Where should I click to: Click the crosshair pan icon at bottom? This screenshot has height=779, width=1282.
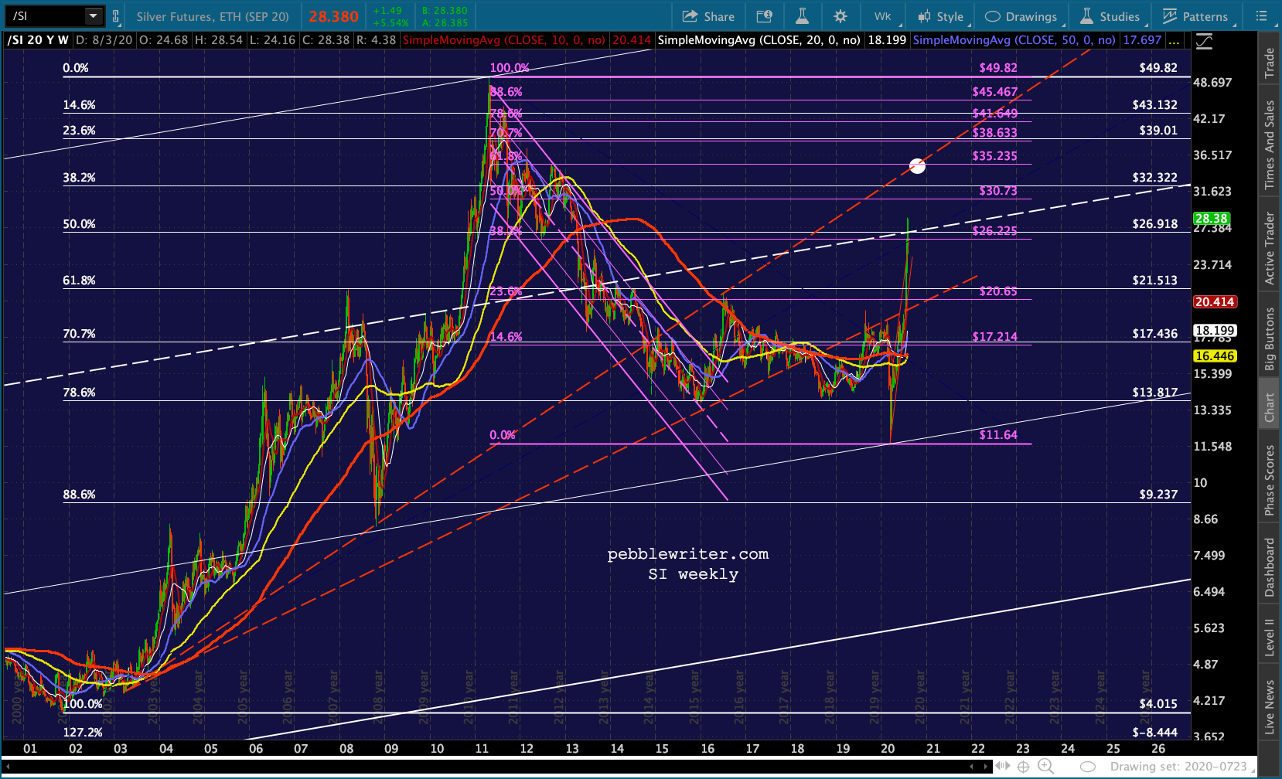coord(1023,767)
